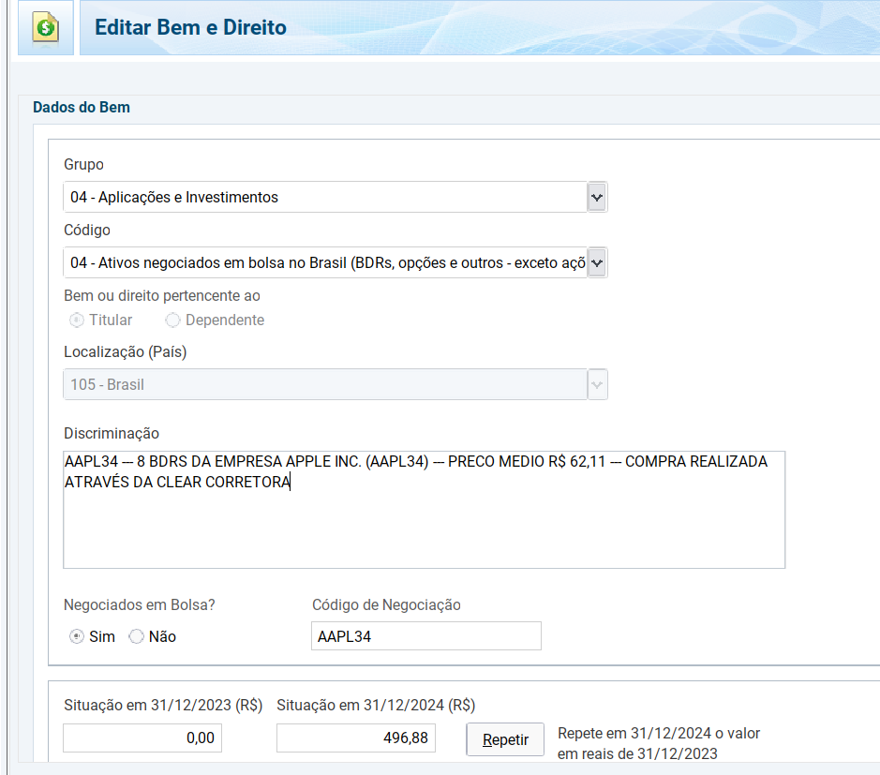Click the Situação em 31/12/2024 value field
880x775 pixels.
coord(355,738)
